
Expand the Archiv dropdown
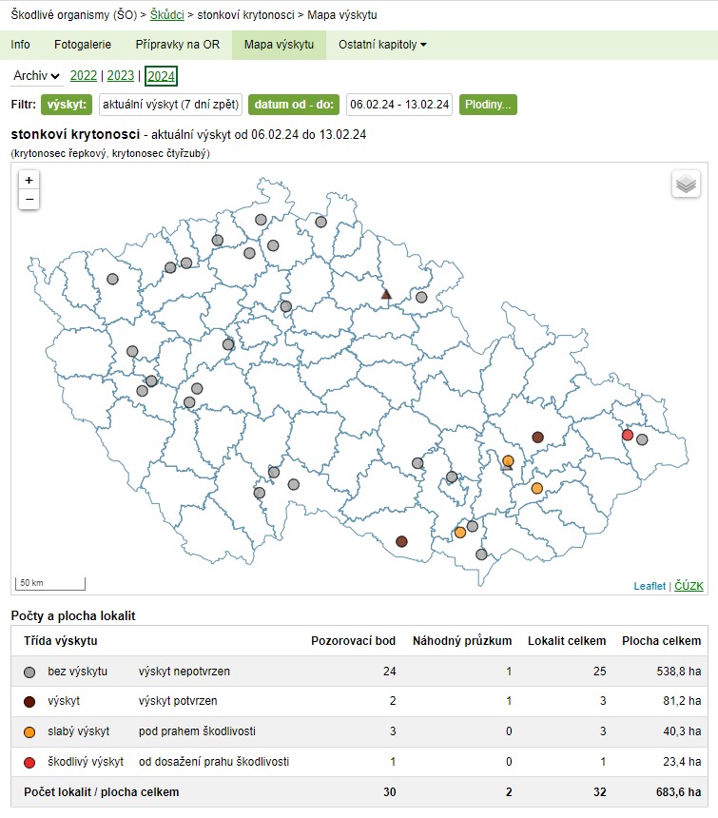click(x=36, y=76)
